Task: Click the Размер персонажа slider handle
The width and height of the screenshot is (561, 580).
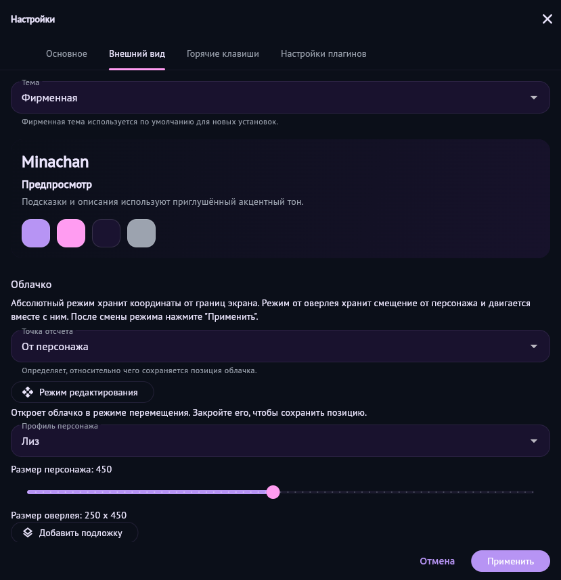Action: click(x=273, y=492)
